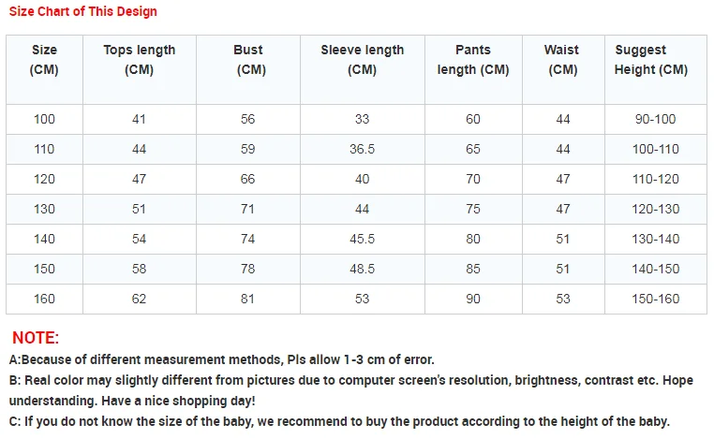
Task: Click the 'Waist (CM)' column header
Action: point(561,60)
